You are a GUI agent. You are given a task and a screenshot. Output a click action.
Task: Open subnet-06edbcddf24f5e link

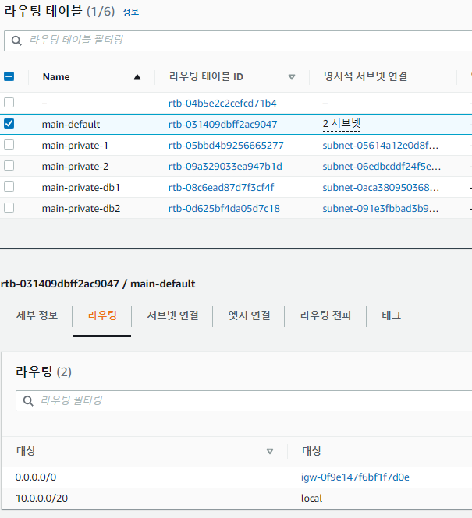[x=382, y=166]
